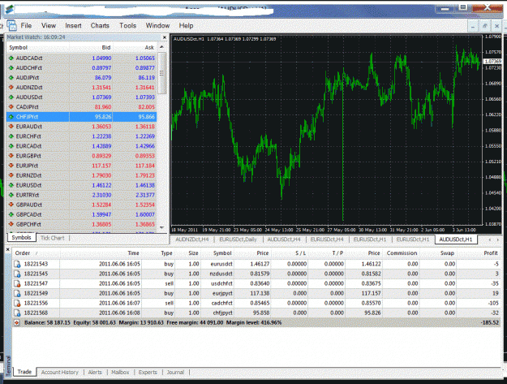The image size is (507, 384).
Task: Click order 18221547 sell icon
Action: tap(17, 283)
